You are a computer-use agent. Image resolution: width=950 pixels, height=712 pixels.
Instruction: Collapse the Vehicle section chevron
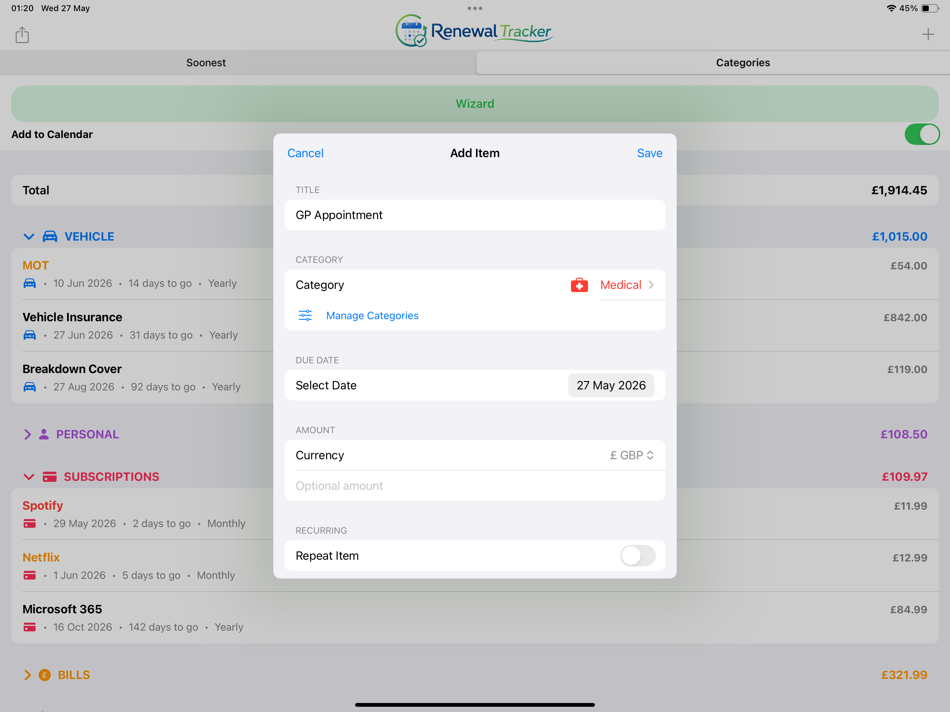[29, 237]
